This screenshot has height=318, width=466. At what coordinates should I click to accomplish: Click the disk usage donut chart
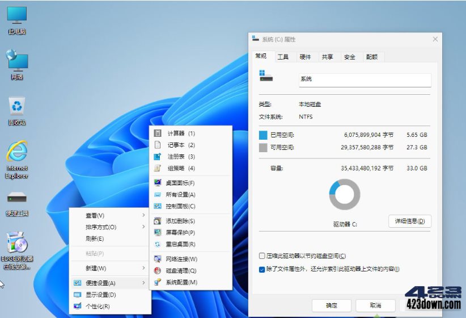click(345, 194)
